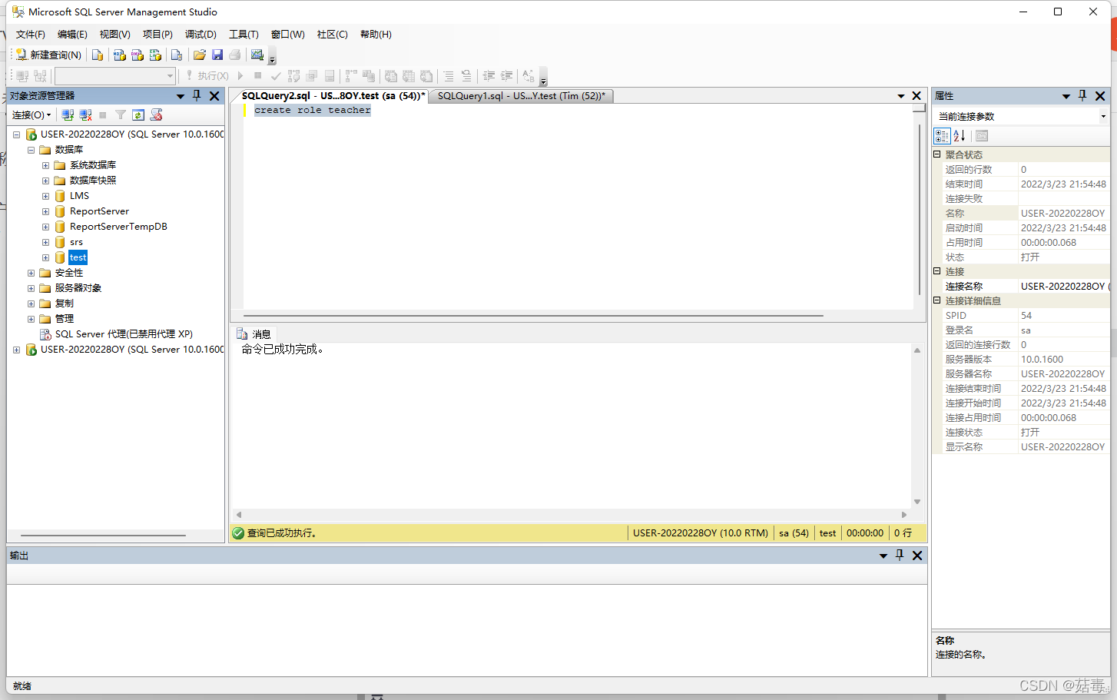Click the Analysis Services XMLA Query icon

click(x=155, y=55)
